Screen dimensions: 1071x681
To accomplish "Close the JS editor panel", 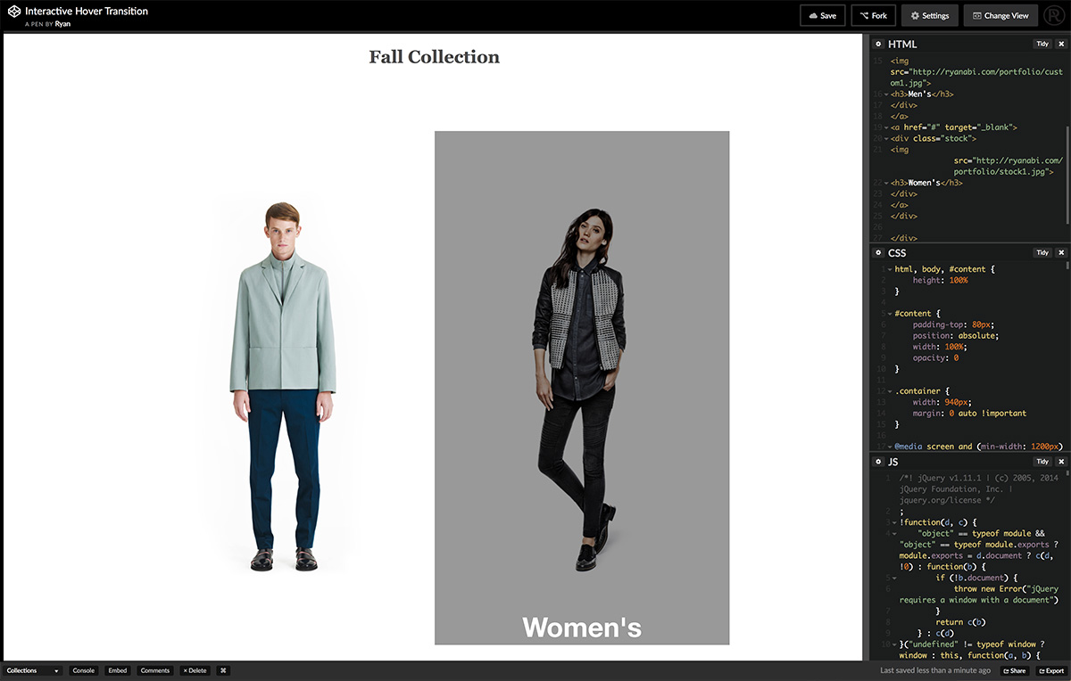I will 1061,462.
